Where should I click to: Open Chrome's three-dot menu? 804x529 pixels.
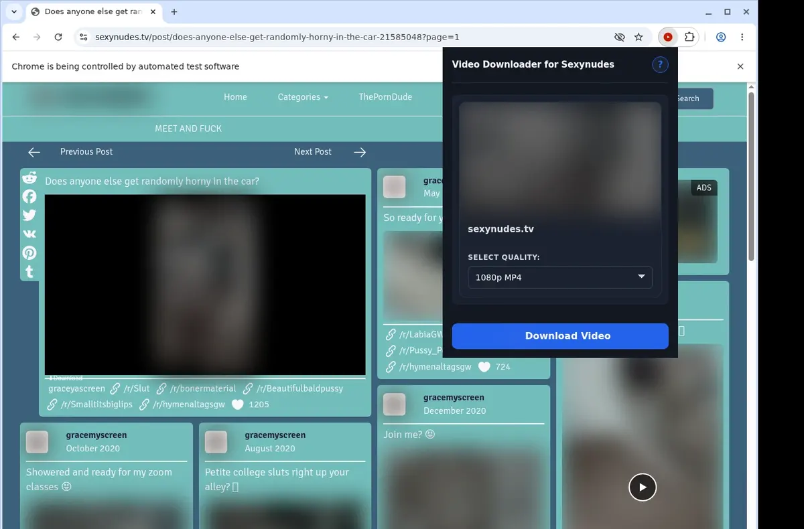click(742, 37)
